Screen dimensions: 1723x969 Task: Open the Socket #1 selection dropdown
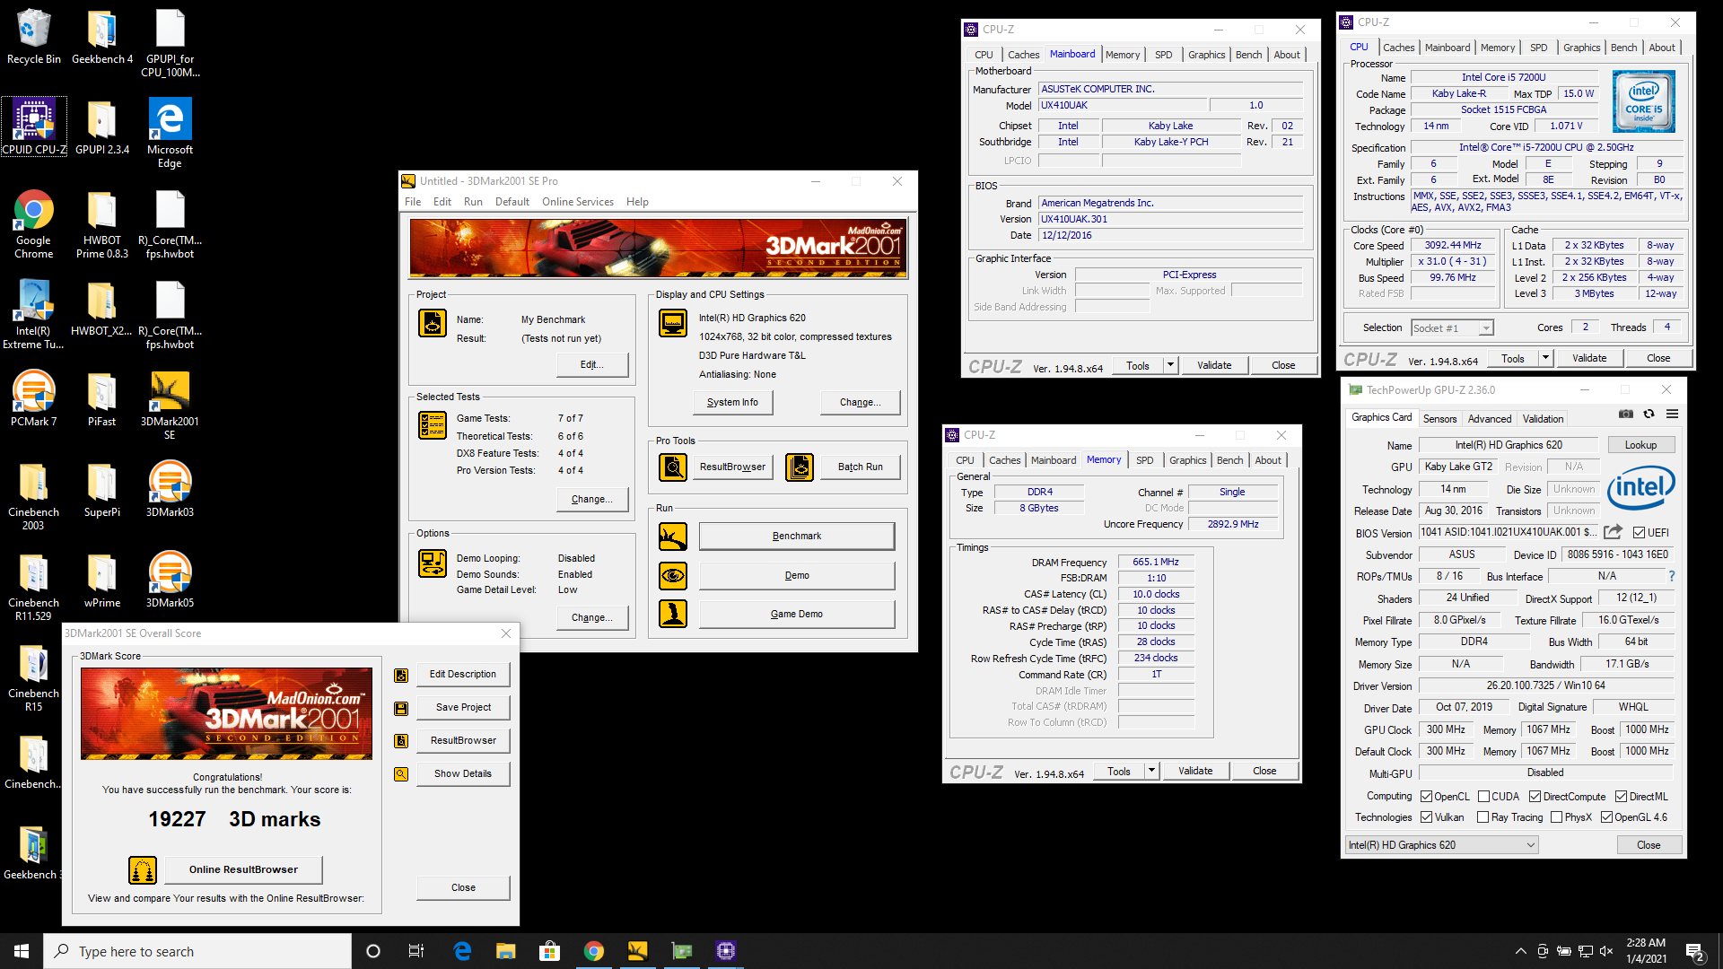coord(1452,328)
